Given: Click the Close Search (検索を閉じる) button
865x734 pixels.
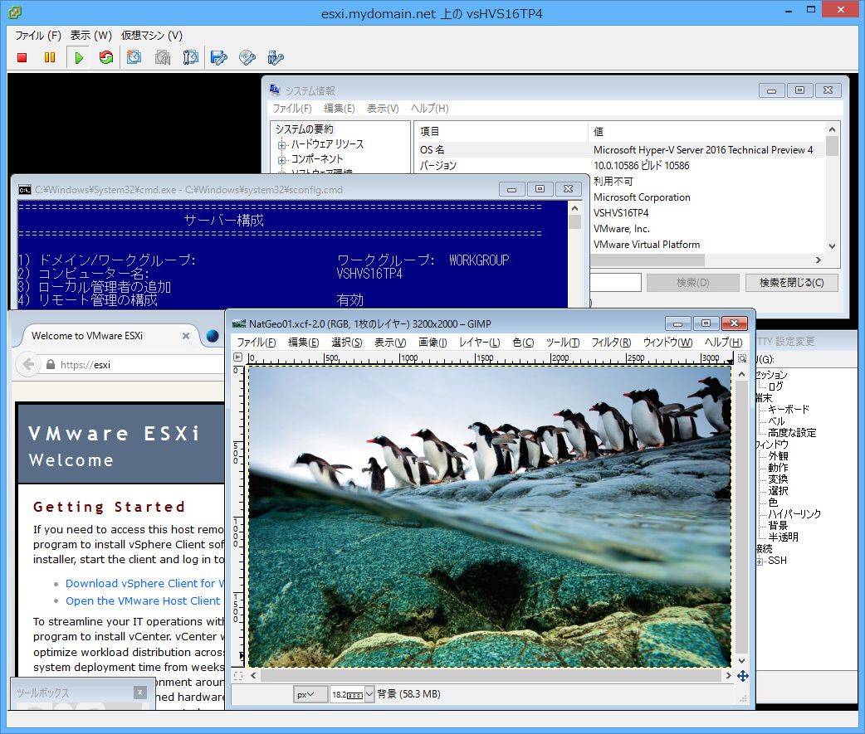Looking at the screenshot, I should 792,283.
